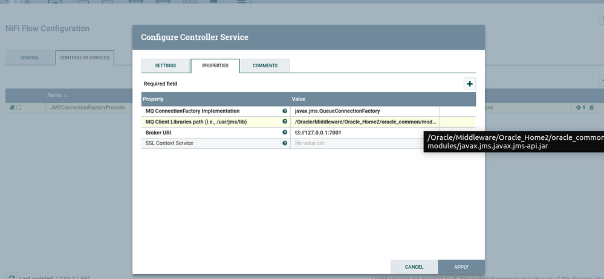Image resolution: width=604 pixels, height=279 pixels.
Task: Sort services by Name column header
Action: tap(55, 95)
